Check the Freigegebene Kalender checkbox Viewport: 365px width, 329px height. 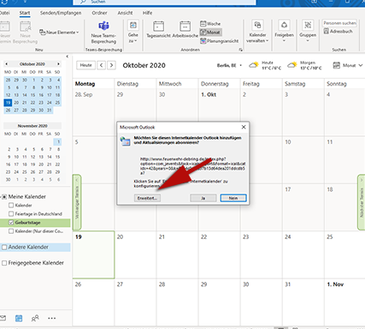pyautogui.click(x=4, y=263)
